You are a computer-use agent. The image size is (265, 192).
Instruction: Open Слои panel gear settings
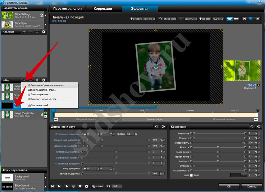pyautogui.click(x=44, y=80)
